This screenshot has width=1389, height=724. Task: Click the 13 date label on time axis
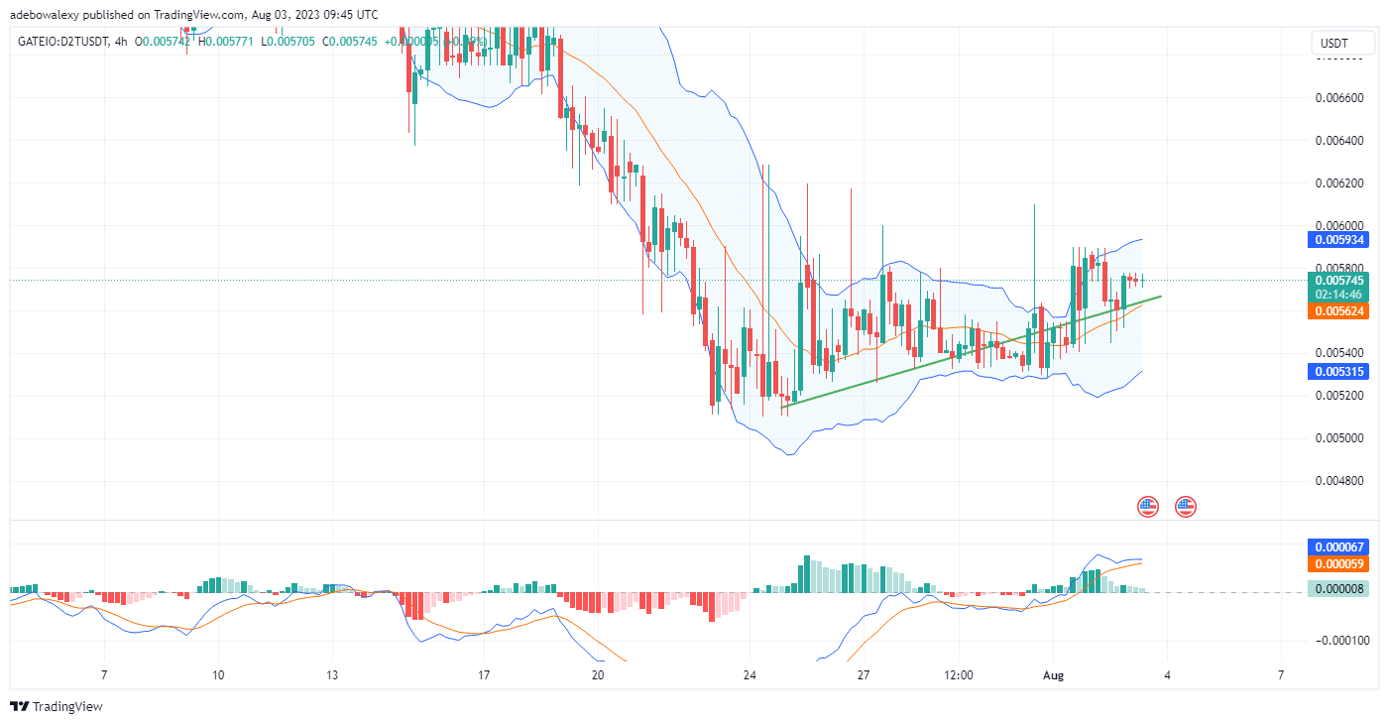point(331,675)
